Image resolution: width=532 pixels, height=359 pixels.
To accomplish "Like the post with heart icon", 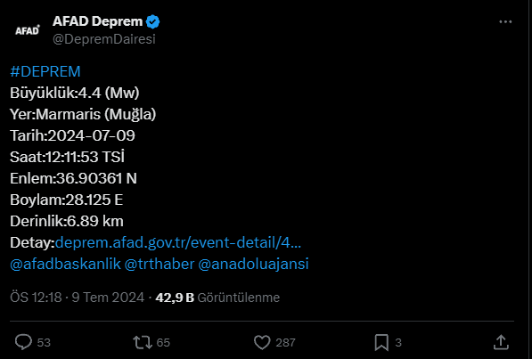I will [262, 342].
